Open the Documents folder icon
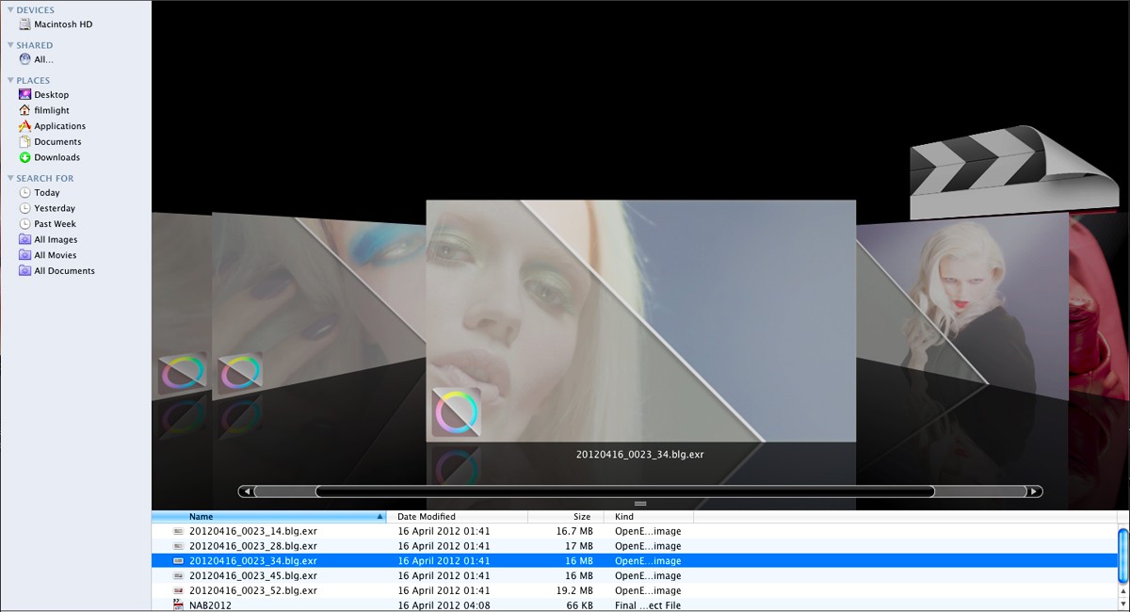 click(24, 141)
